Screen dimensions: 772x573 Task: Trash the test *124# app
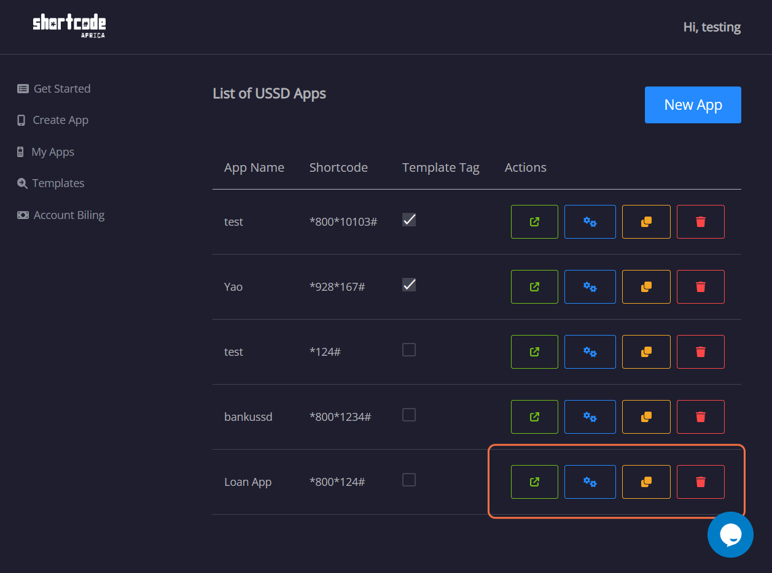pyautogui.click(x=701, y=352)
